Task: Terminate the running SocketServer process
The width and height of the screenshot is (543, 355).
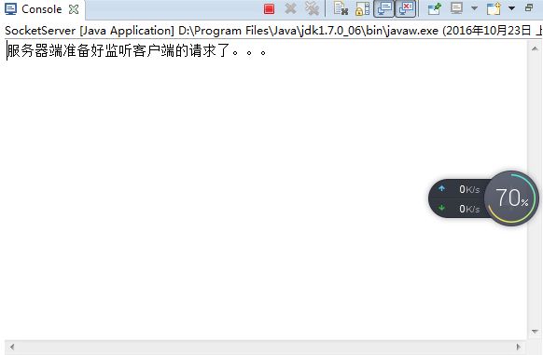Action: click(x=269, y=9)
